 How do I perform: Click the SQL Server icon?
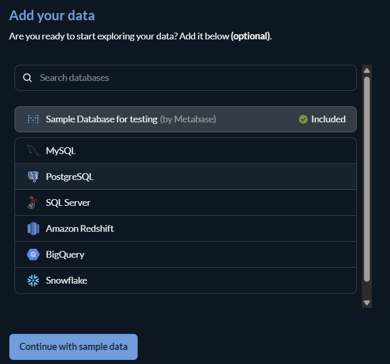click(33, 203)
